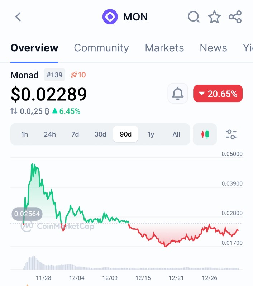Tap the #139 rank badge
This screenshot has height=286, width=253.
click(x=55, y=75)
